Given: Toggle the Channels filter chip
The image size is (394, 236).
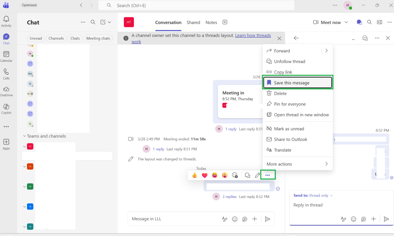Looking at the screenshot, I should click(56, 38).
